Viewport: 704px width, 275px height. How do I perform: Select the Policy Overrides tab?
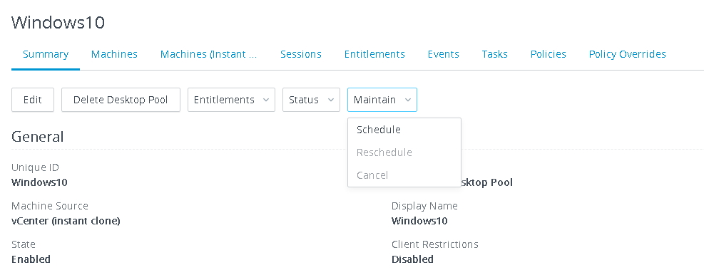tap(627, 54)
